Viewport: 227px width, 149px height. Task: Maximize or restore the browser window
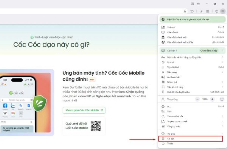pyautogui.click(x=215, y=4)
